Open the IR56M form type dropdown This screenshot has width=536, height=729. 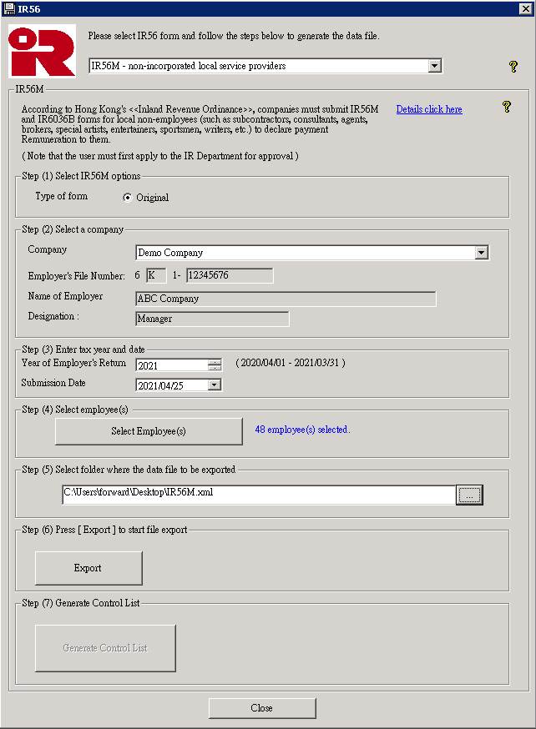(x=433, y=66)
